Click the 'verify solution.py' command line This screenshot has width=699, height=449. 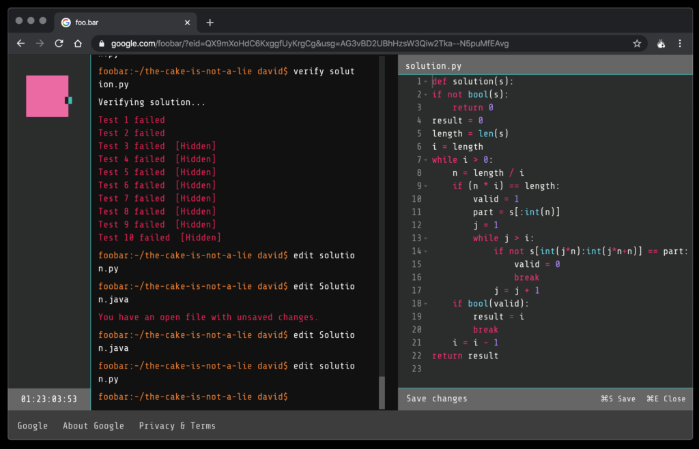(227, 78)
